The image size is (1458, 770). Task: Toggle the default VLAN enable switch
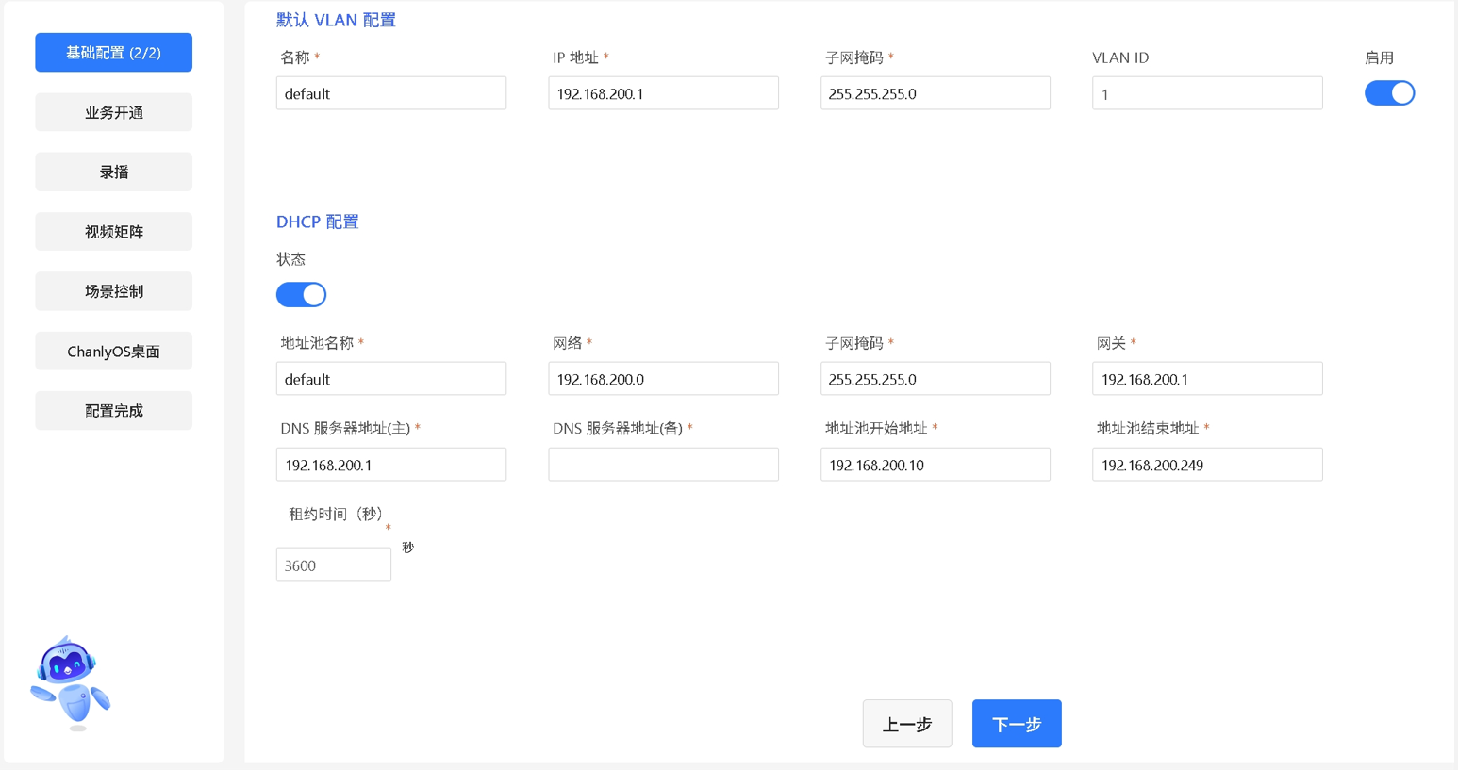click(1388, 93)
